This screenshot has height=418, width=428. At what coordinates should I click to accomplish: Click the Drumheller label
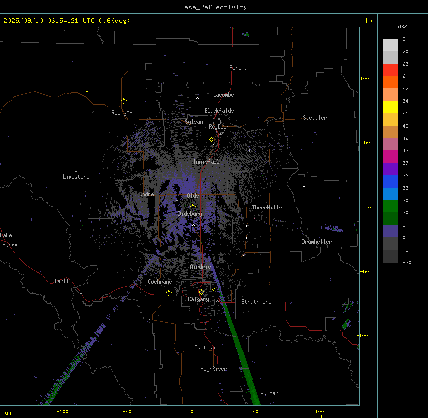pos(317,242)
